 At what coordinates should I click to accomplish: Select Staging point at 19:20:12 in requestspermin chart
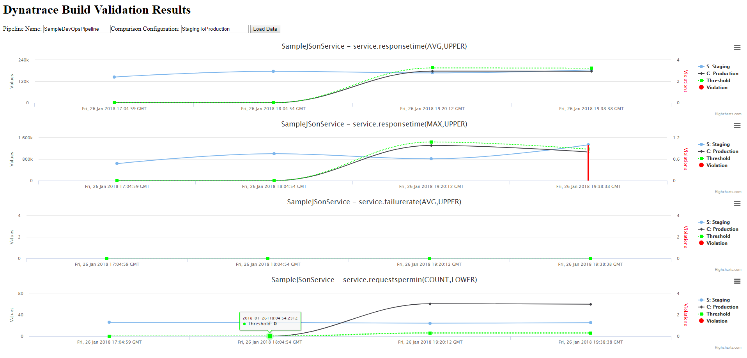[x=430, y=323]
